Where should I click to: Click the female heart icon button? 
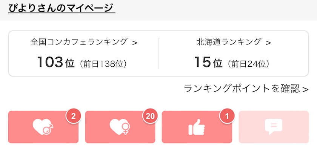point(120,127)
